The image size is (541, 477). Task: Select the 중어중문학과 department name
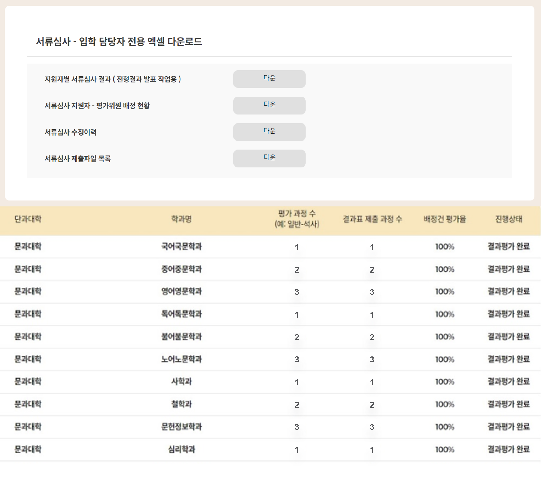click(x=181, y=269)
